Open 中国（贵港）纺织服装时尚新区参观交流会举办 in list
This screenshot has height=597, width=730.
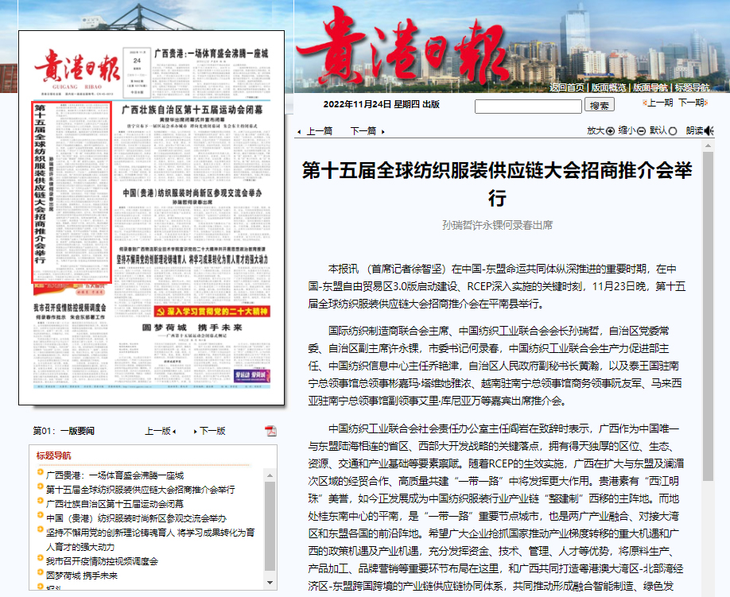pyautogui.click(x=137, y=518)
